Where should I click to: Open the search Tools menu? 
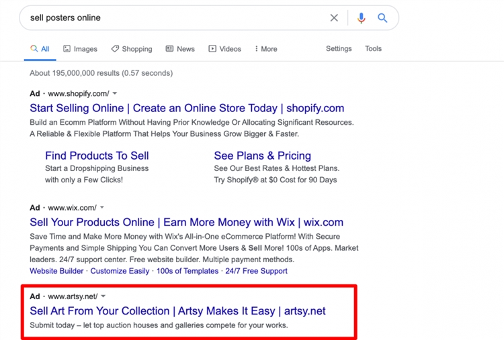pos(373,49)
